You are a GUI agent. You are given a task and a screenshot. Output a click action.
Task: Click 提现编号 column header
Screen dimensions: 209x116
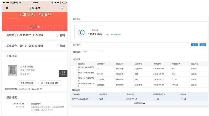(x=82, y=64)
